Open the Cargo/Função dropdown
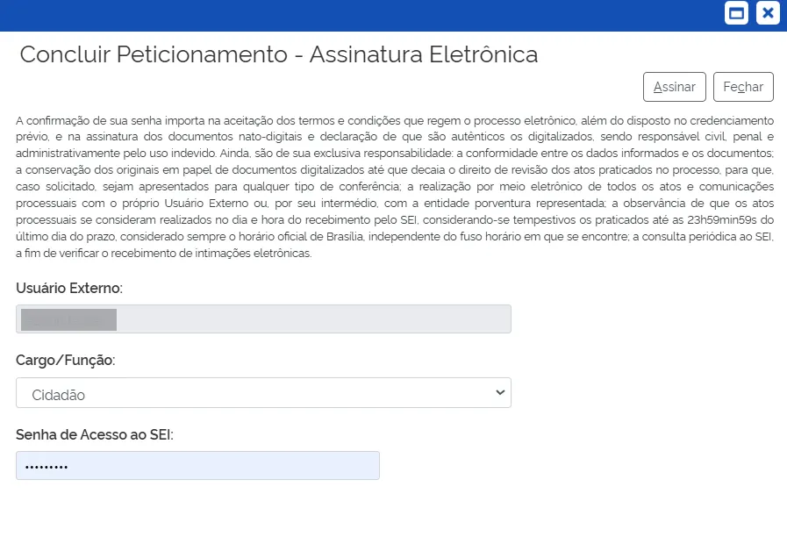Viewport: 787px width, 537px height. click(x=263, y=393)
